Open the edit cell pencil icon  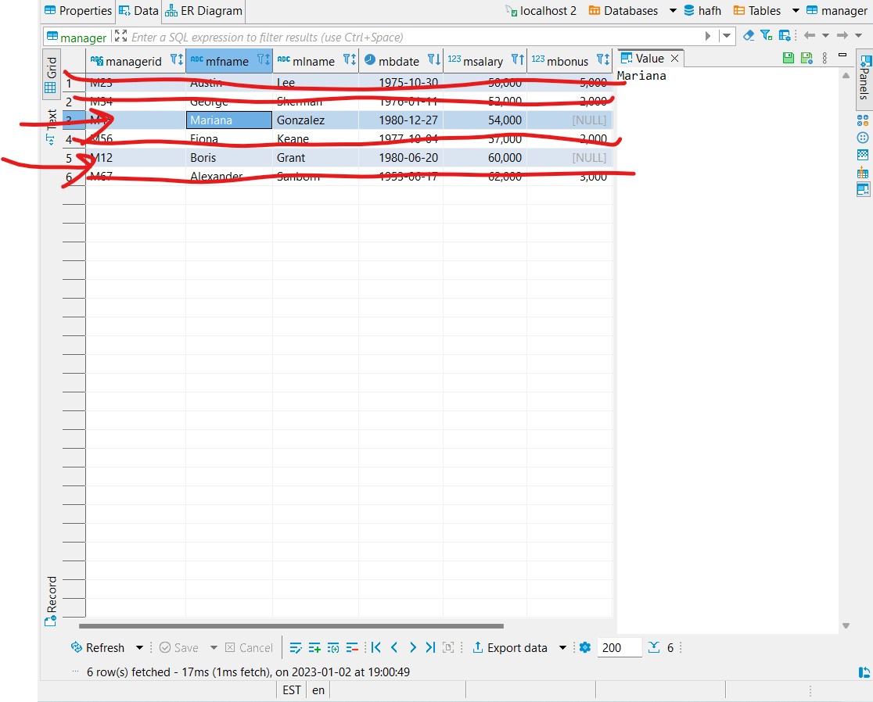pos(296,647)
